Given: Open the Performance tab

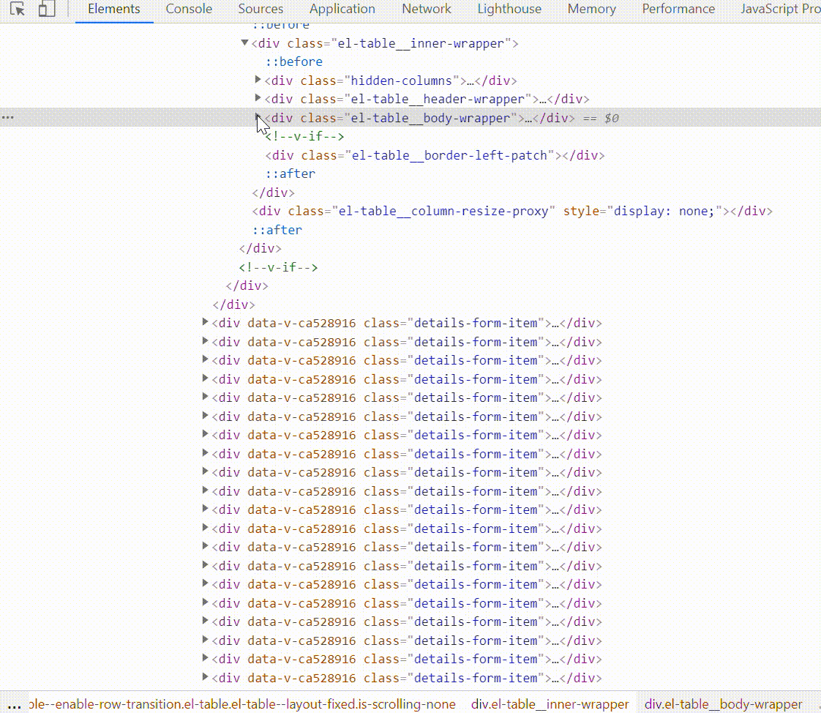Looking at the screenshot, I should pyautogui.click(x=678, y=10).
